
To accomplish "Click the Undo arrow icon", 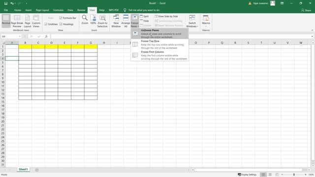I will click(12, 3).
